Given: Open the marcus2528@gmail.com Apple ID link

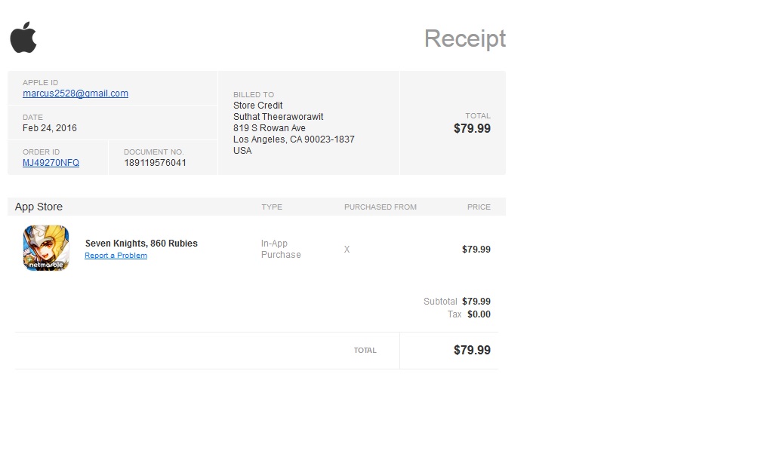Looking at the screenshot, I should click(x=75, y=93).
